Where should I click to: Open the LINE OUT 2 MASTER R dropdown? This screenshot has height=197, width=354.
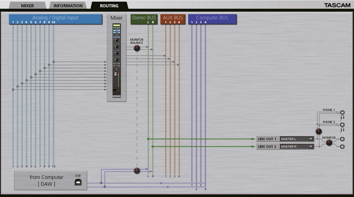[x=296, y=147]
